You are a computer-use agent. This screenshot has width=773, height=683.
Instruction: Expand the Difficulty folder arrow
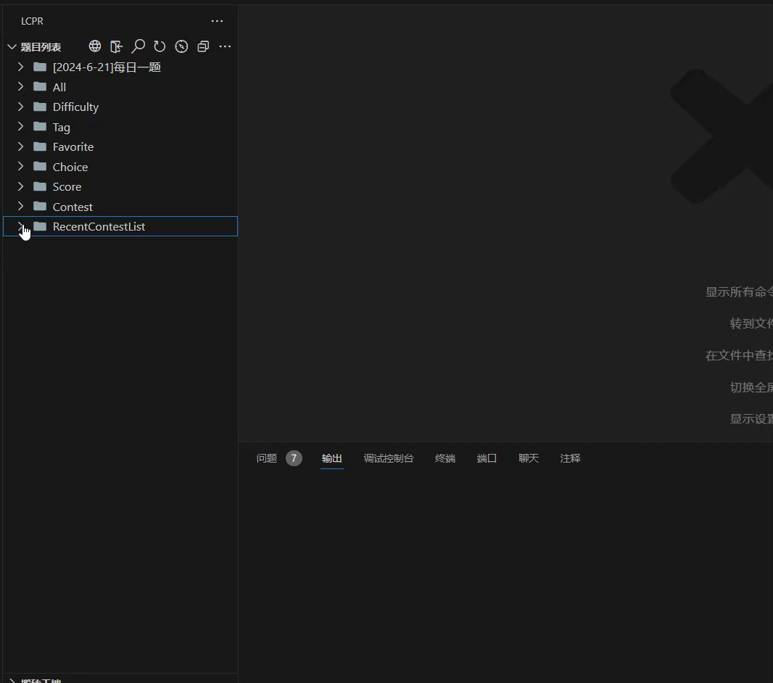pyautogui.click(x=20, y=107)
